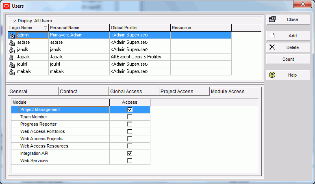This screenshot has height=184, width=315.
Task: Enable Web Access Portfolios checkbox
Action: [x=130, y=131]
